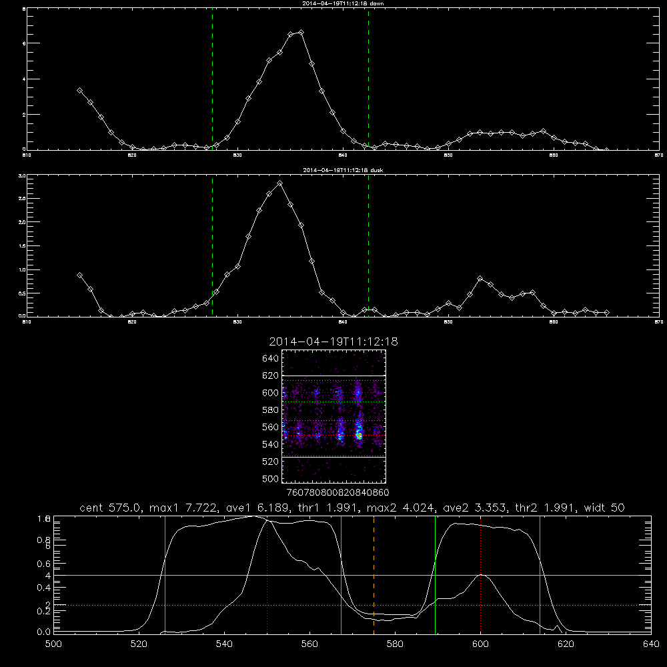Click the first diamond marker of dawn curve
The height and width of the screenshot is (667, 667).
[x=79, y=91]
